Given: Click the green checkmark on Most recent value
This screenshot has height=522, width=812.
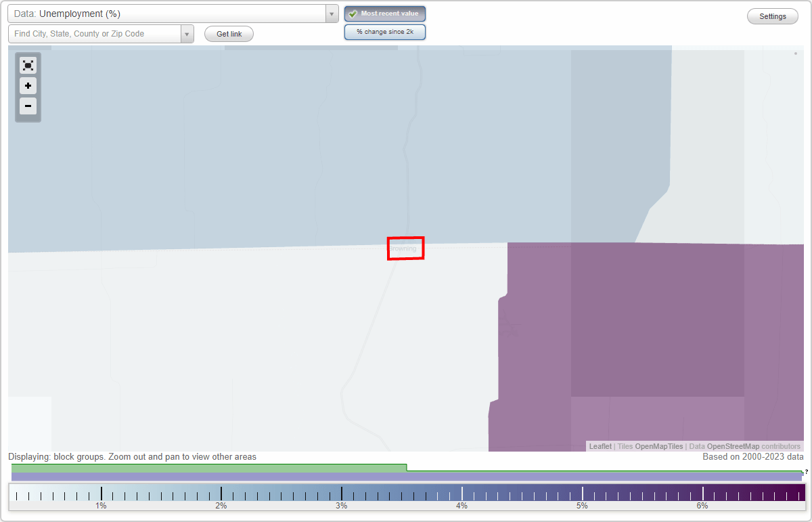Looking at the screenshot, I should tap(352, 14).
